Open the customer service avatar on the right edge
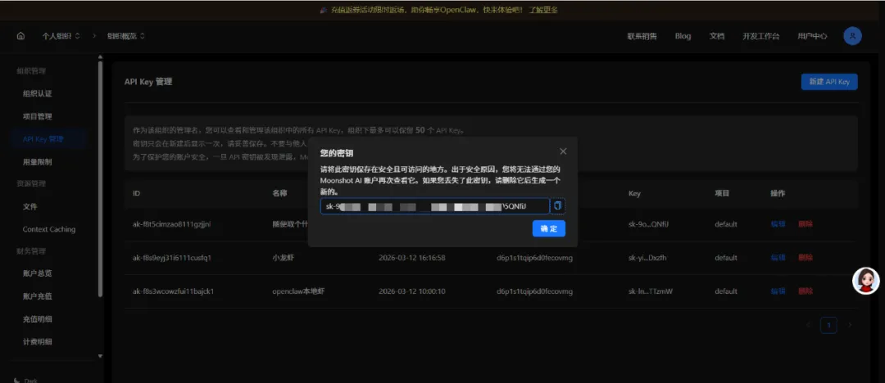The width and height of the screenshot is (885, 383). [866, 281]
